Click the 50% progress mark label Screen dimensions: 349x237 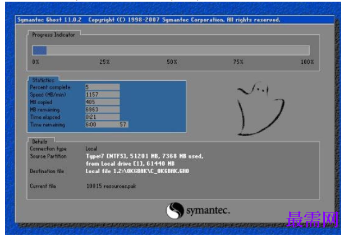(x=172, y=62)
